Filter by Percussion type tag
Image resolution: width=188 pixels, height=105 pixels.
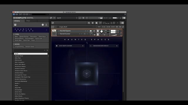33,36
